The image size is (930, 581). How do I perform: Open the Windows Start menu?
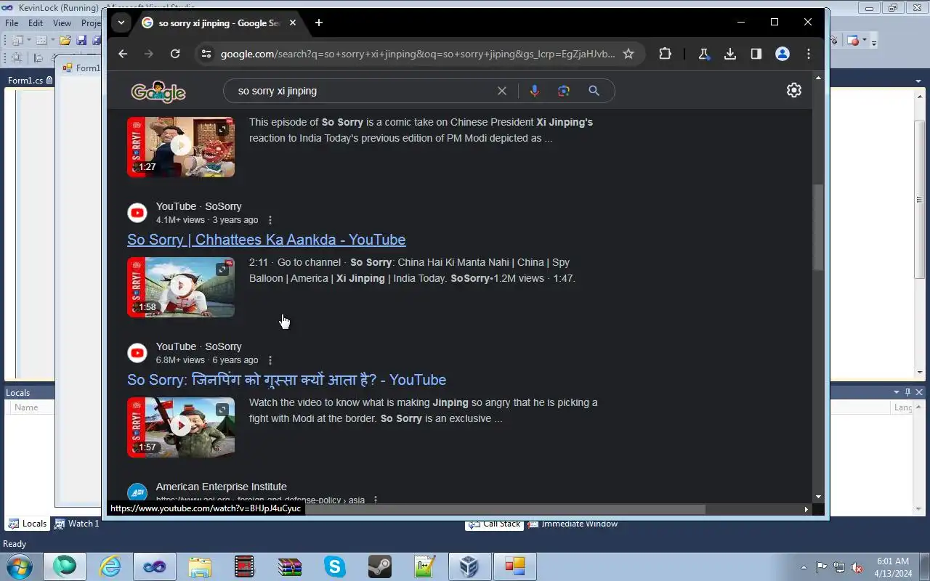[x=18, y=566]
